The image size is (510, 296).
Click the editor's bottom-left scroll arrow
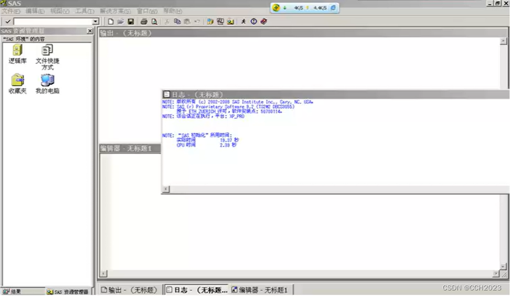[x=104, y=274]
